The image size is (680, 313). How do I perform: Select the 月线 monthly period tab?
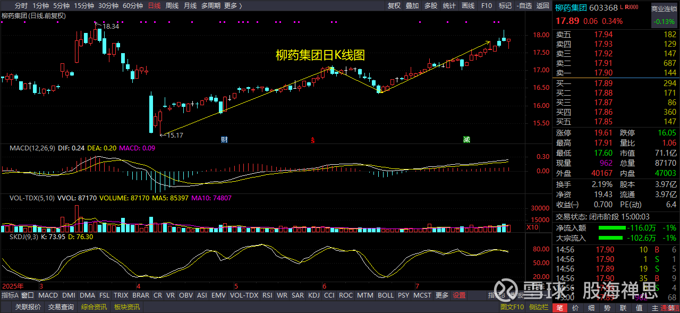[x=190, y=6]
